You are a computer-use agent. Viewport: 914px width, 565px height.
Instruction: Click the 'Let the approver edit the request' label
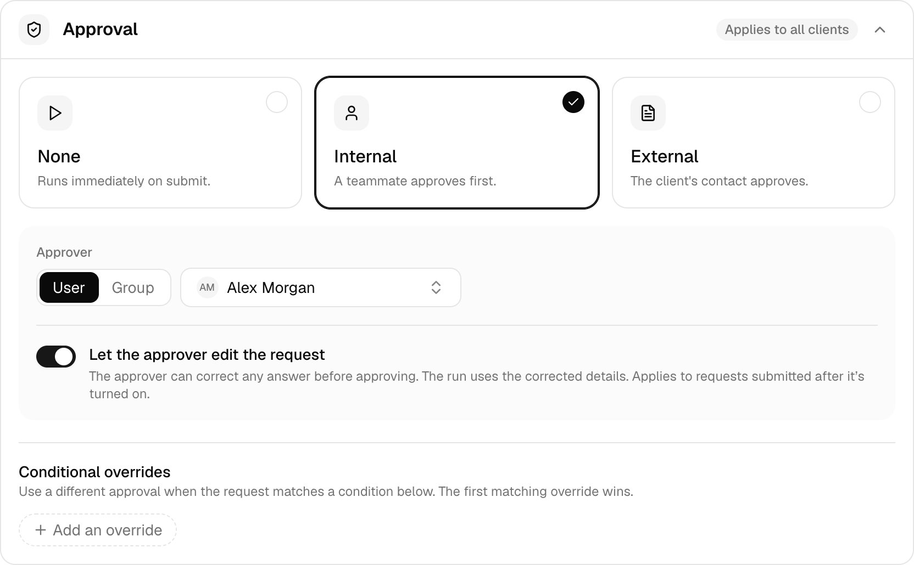[207, 355]
